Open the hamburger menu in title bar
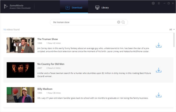Image resolution: width=176 pixels, height=112 pixels. pyautogui.click(x=159, y=3)
